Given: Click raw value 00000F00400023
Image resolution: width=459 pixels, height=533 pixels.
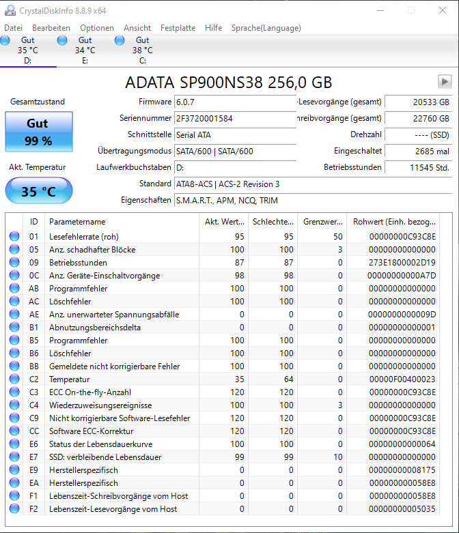Looking at the screenshot, I should (x=402, y=379).
